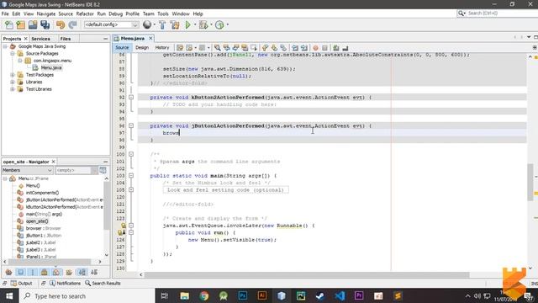Click the Comment editor toolbar icon

coord(336,48)
